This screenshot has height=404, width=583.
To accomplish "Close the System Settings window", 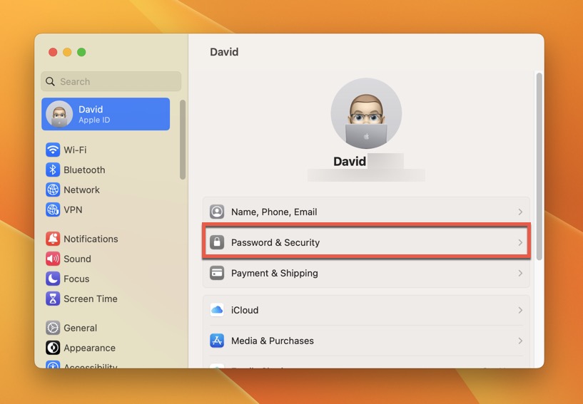I will pos(53,52).
